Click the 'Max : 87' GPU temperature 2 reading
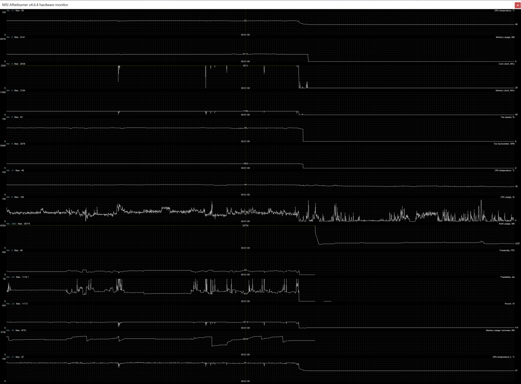Image resolution: width=521 pixels, height=384 pixels. (20, 357)
